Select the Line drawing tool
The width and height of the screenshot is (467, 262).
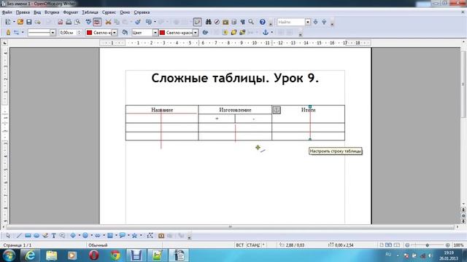pos(19,236)
